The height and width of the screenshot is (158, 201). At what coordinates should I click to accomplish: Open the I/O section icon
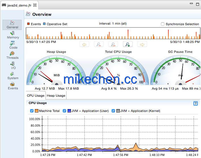point(12,64)
